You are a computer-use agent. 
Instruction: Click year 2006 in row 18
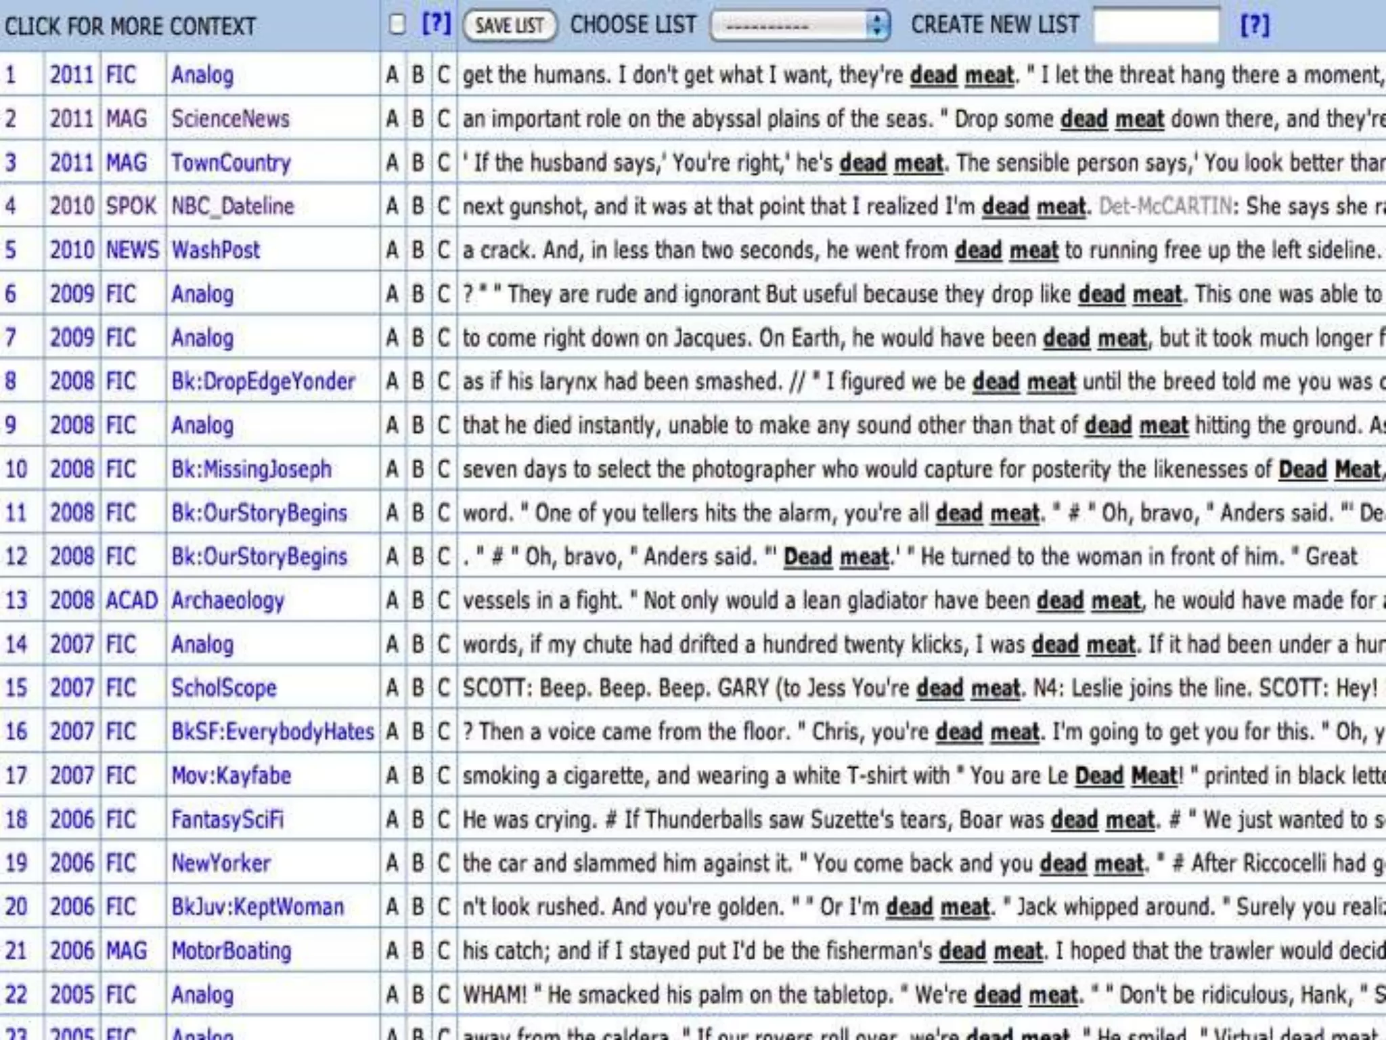tap(72, 819)
